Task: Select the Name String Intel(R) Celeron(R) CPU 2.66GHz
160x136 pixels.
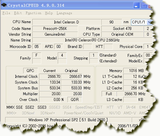Action: [x=92, y=40]
